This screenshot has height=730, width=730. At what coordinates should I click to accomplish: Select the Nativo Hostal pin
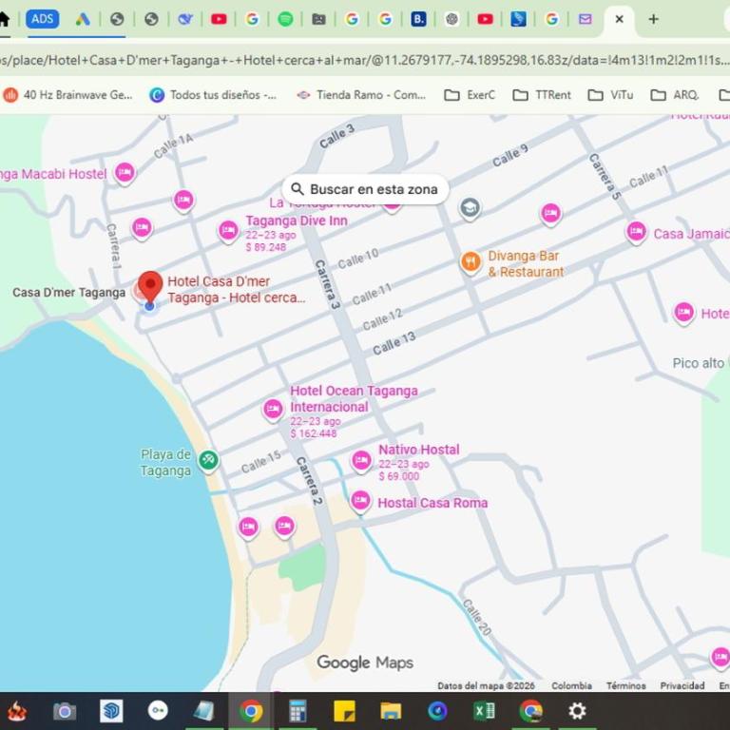click(x=361, y=461)
